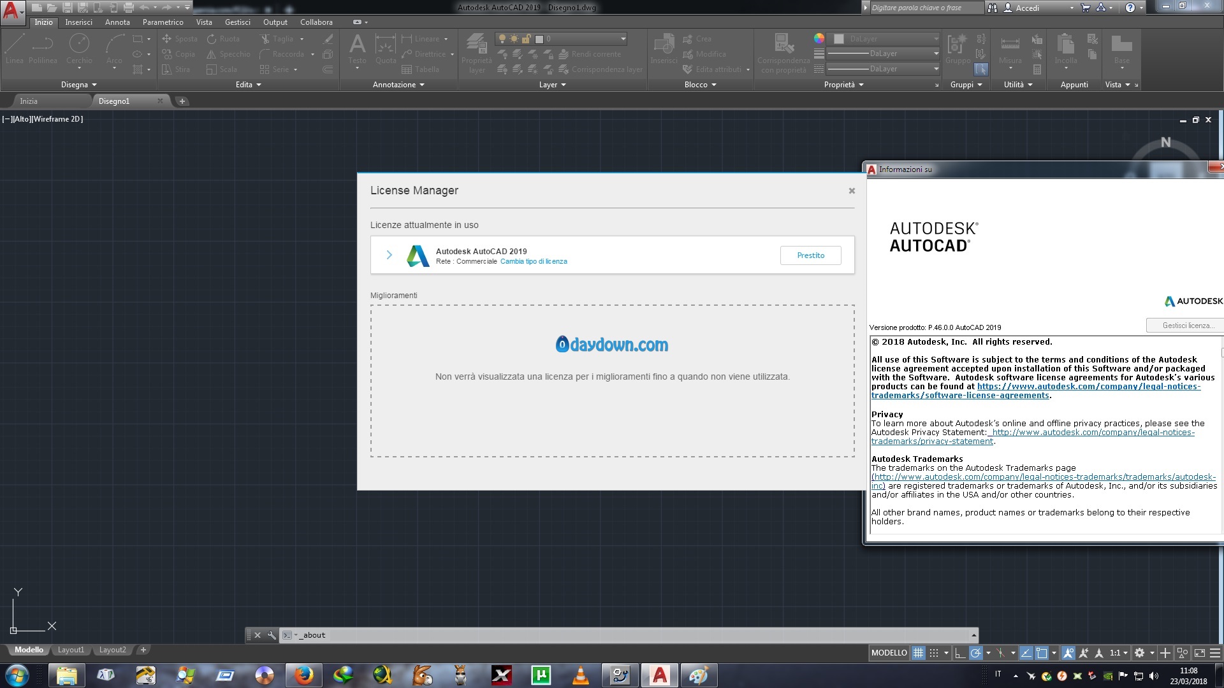Click the Incolla paste icon
Screen dimensions: 1224x688
coord(1065,49)
